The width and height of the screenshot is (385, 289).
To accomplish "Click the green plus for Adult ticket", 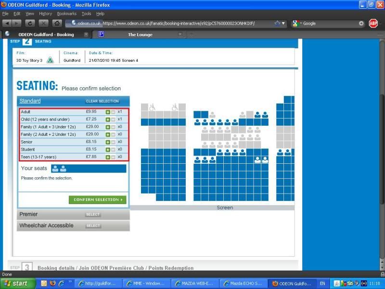I will point(108,112).
